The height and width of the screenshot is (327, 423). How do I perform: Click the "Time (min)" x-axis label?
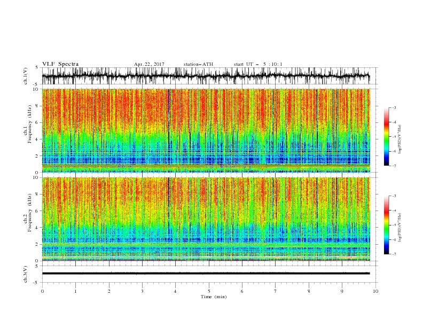coord(214,297)
